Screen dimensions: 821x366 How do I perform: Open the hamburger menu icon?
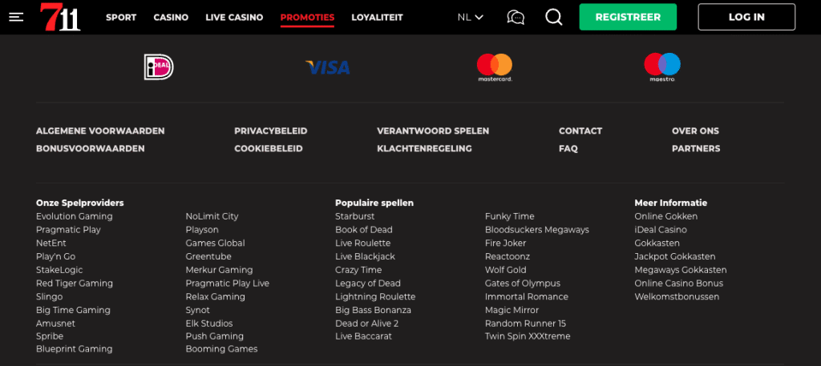(x=16, y=18)
